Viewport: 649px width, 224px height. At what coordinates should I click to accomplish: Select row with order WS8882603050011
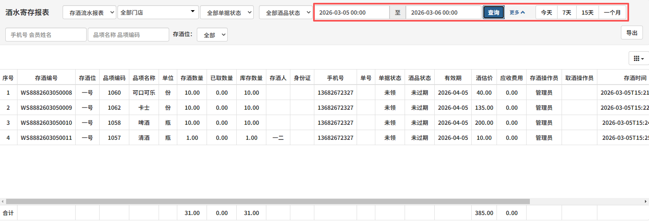point(46,138)
